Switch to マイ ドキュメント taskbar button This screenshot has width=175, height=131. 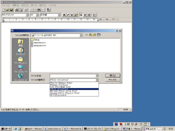coord(112,129)
